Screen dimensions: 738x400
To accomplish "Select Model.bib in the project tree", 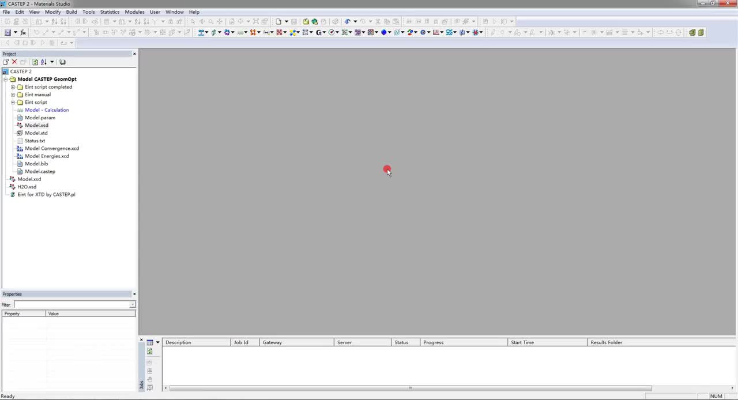I will point(36,164).
